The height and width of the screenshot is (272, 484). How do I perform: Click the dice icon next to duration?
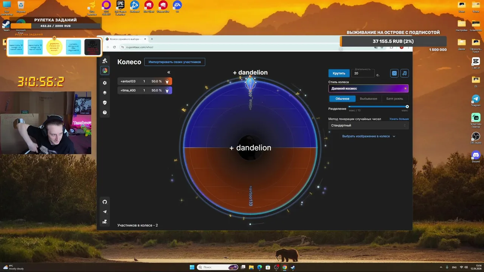[394, 73]
